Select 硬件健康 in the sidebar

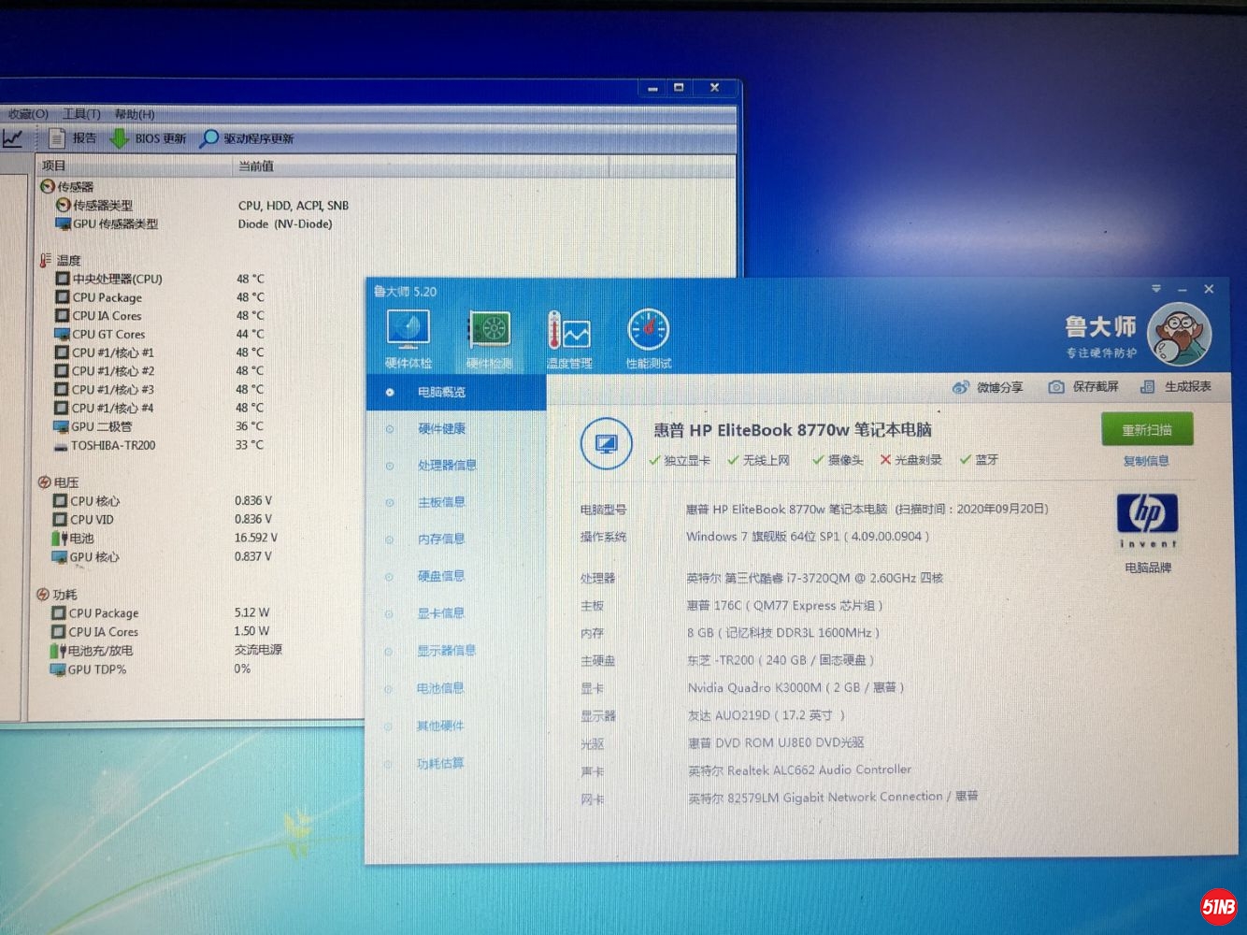click(x=441, y=429)
